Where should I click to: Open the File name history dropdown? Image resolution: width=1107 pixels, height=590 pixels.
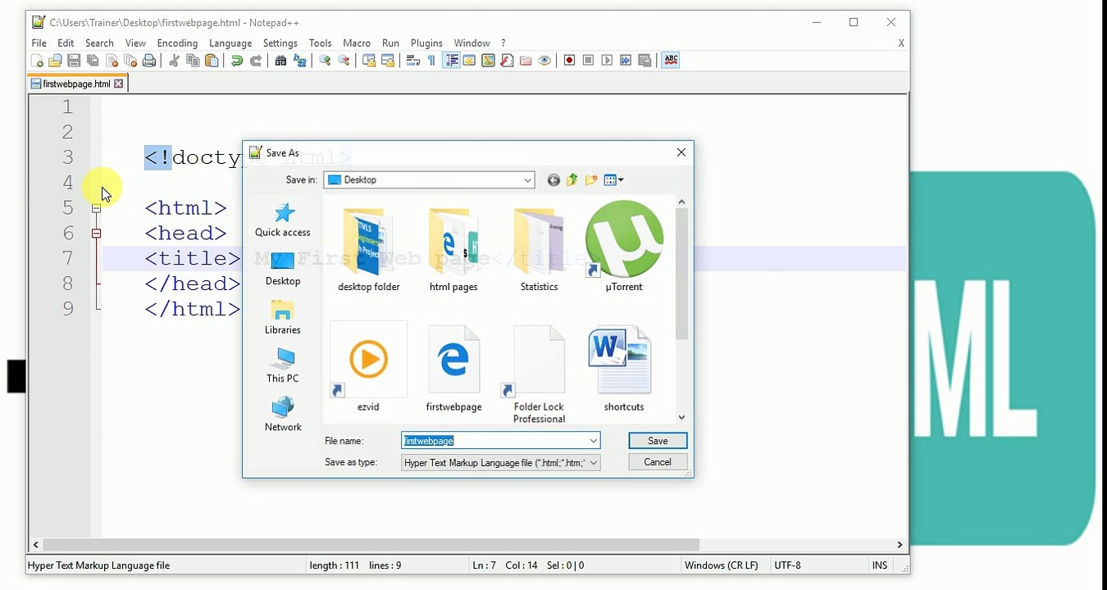[x=593, y=441]
